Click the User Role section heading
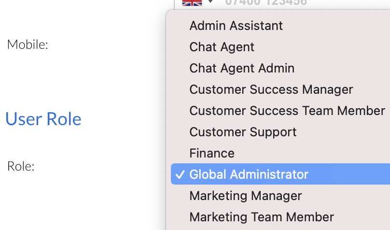Image resolution: width=390 pixels, height=230 pixels. pos(43,119)
